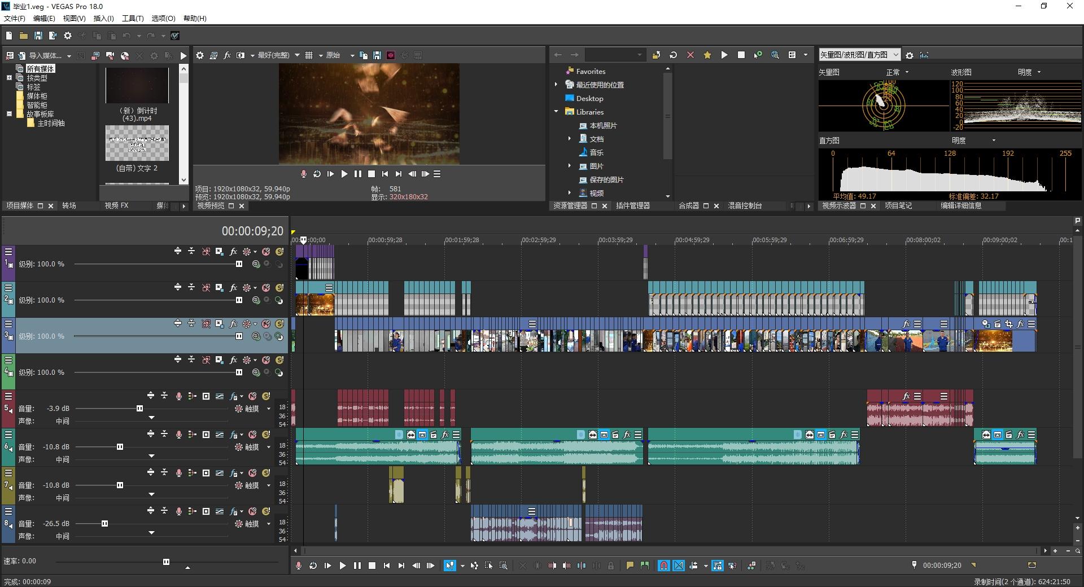Click the Video Output FX button in preview
This screenshot has width=1084, height=587.
tap(227, 55)
